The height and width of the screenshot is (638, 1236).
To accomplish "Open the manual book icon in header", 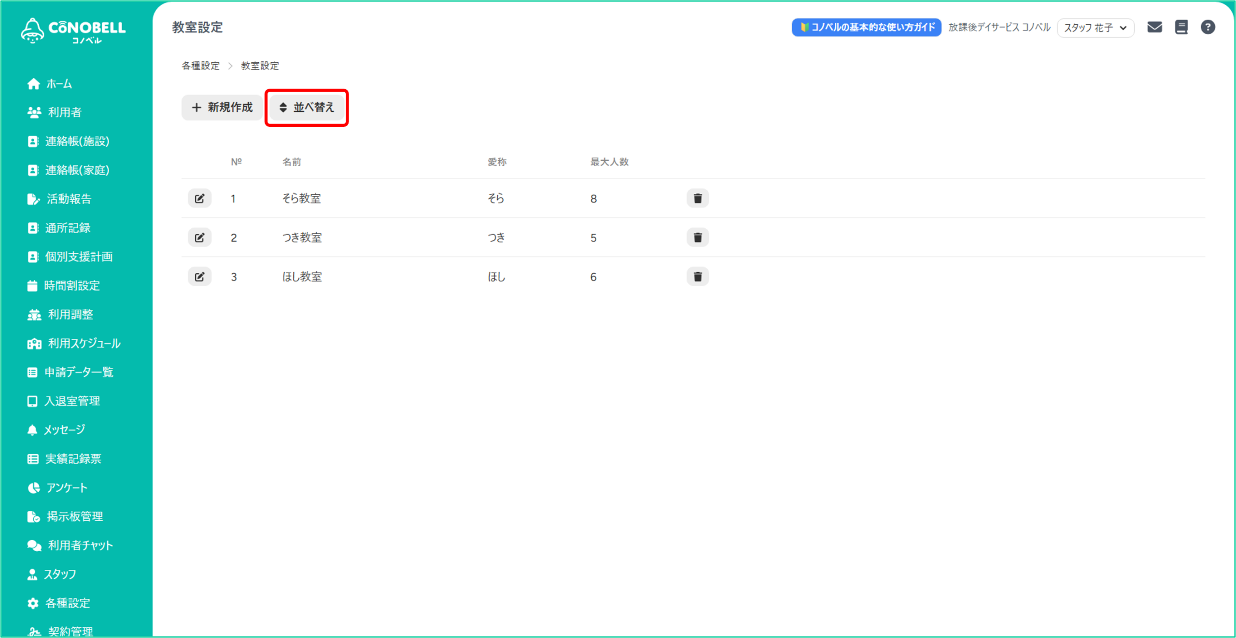I will click(x=1181, y=27).
